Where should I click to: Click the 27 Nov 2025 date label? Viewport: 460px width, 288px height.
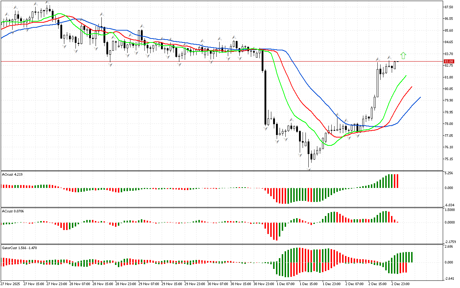[11, 284]
